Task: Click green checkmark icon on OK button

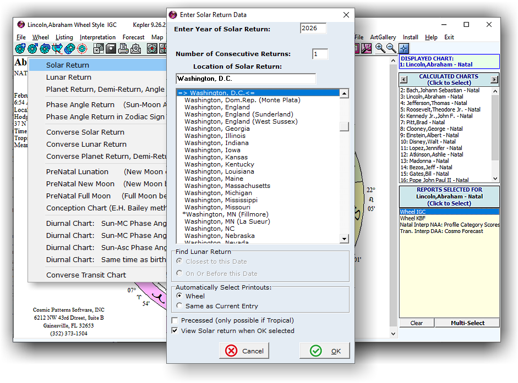Action: 316,351
